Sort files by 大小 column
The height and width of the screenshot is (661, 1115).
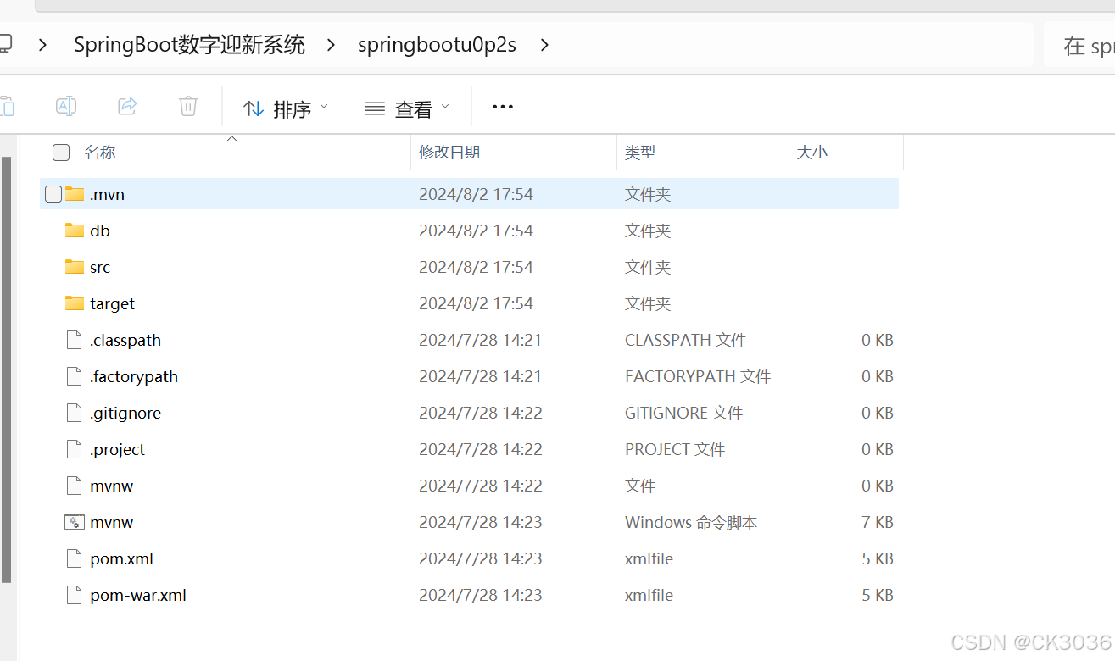[812, 153]
